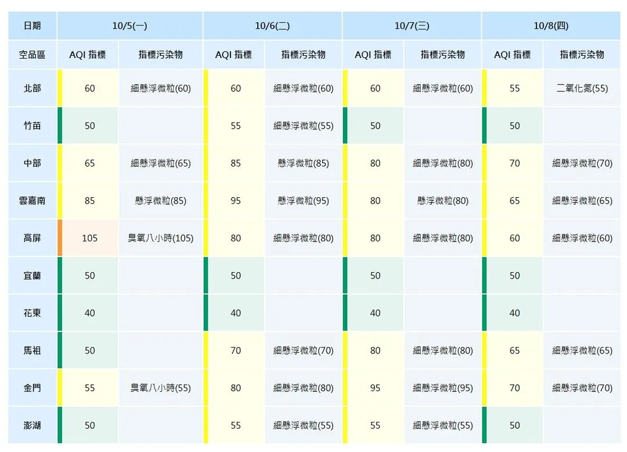Click the 空品區 column header
This screenshot has width=627, height=452.
[x=33, y=55]
